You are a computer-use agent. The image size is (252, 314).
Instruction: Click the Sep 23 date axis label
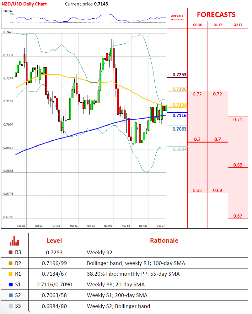(x=21, y=226)
